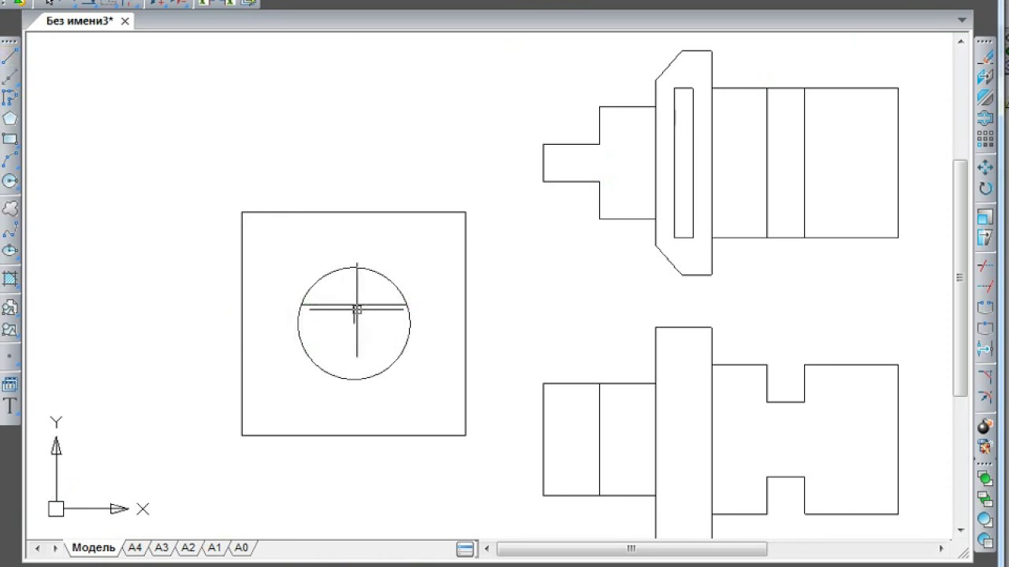Select the Arc tool

tap(9, 160)
